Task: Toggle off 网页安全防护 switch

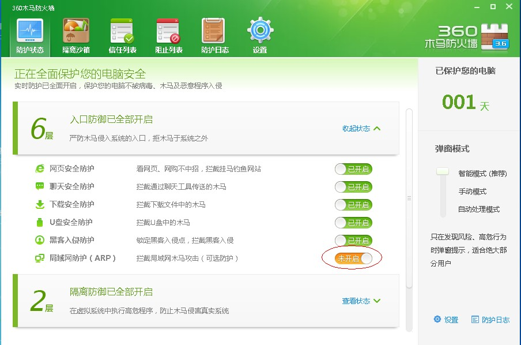Action: click(x=353, y=169)
